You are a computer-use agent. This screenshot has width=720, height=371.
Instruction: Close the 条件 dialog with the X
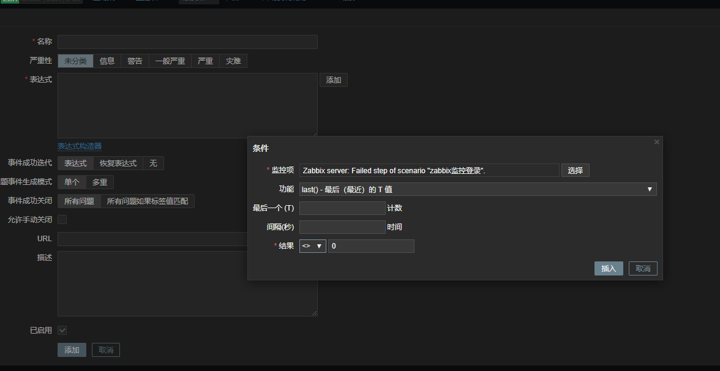pos(657,142)
